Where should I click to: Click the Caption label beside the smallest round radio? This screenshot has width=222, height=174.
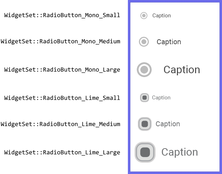tap(162, 16)
